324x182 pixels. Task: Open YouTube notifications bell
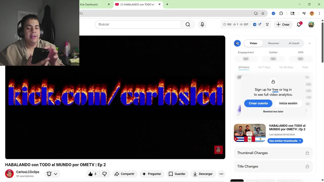(x=299, y=25)
